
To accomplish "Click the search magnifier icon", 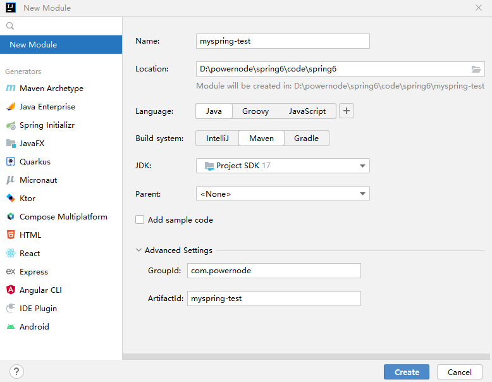I will 10,26.
